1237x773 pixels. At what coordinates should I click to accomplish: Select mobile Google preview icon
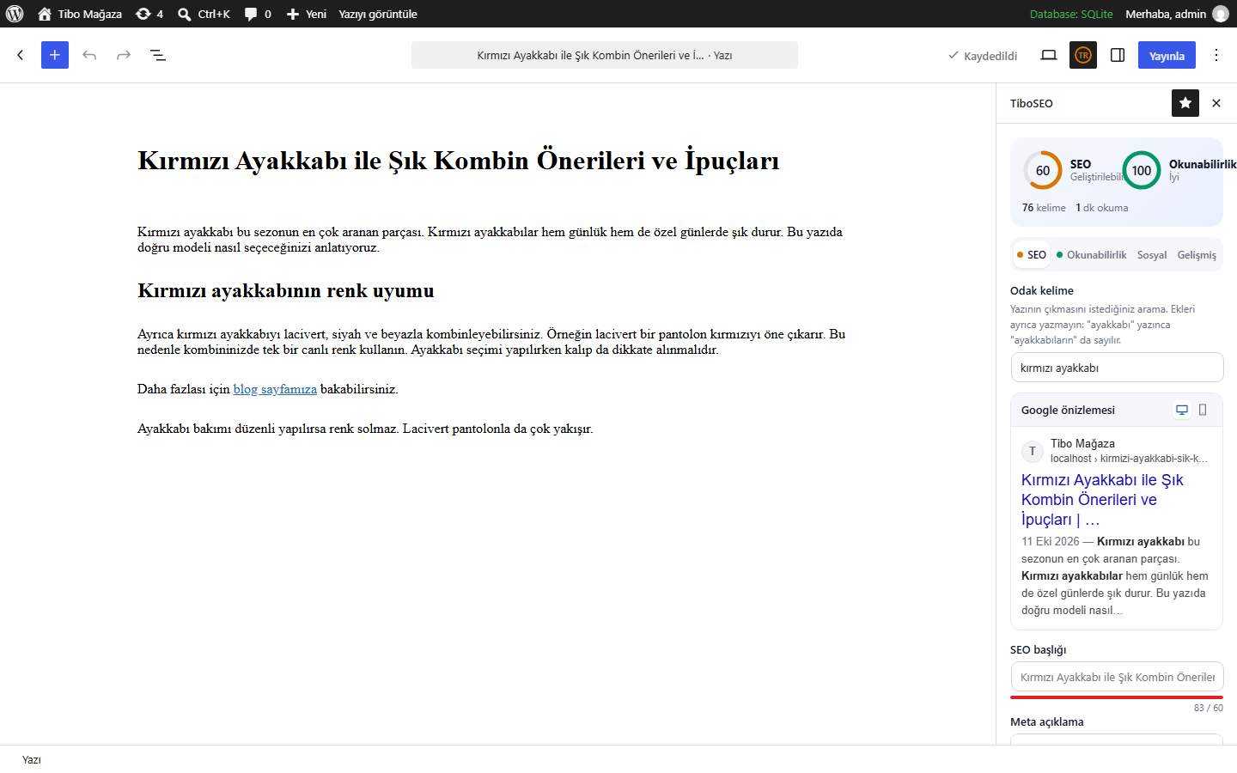(x=1203, y=410)
